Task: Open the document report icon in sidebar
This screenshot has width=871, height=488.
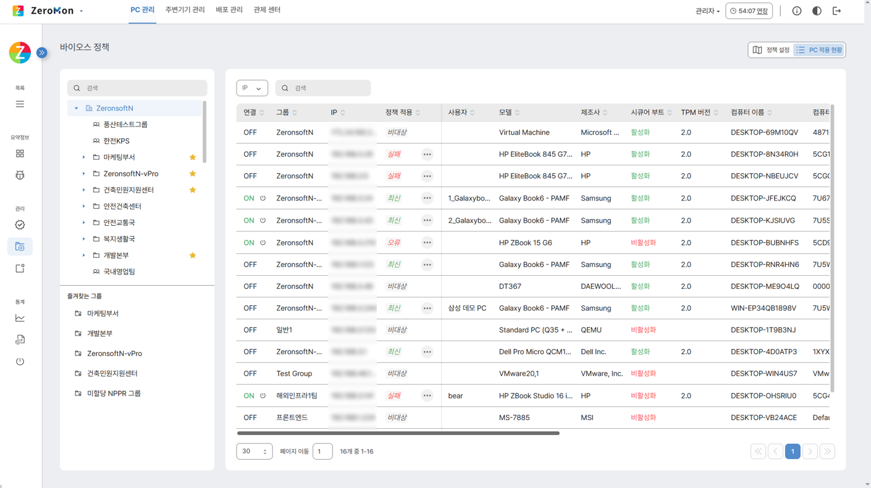Action: click(x=20, y=340)
